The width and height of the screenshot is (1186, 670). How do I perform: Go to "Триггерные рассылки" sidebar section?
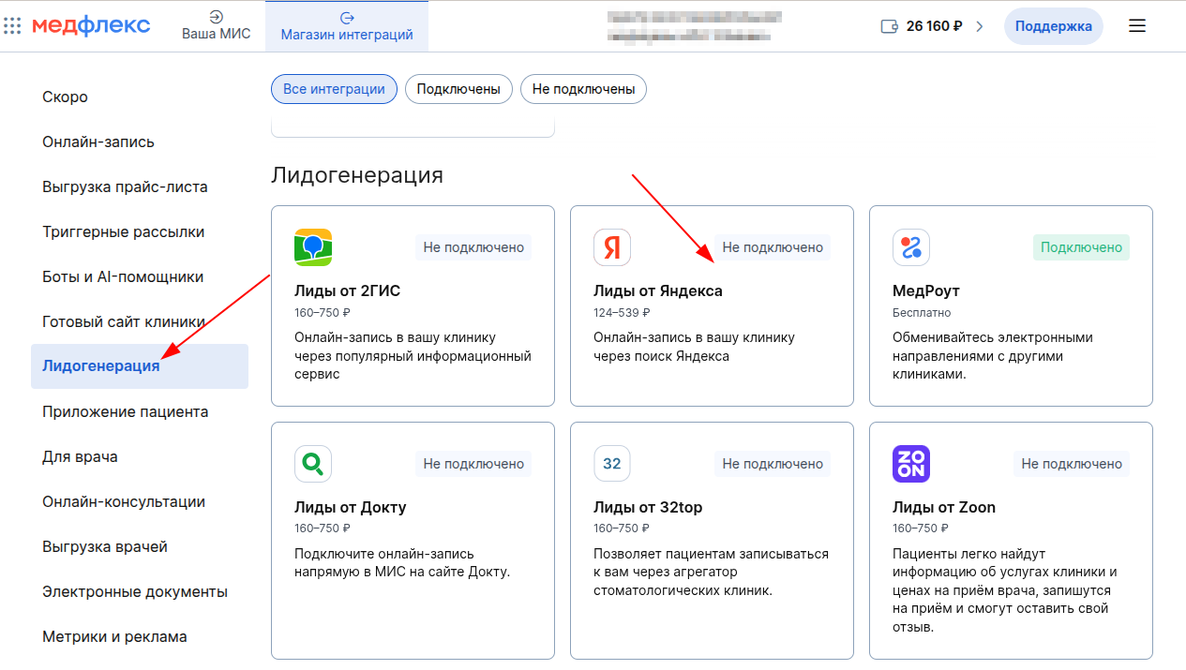(x=123, y=231)
